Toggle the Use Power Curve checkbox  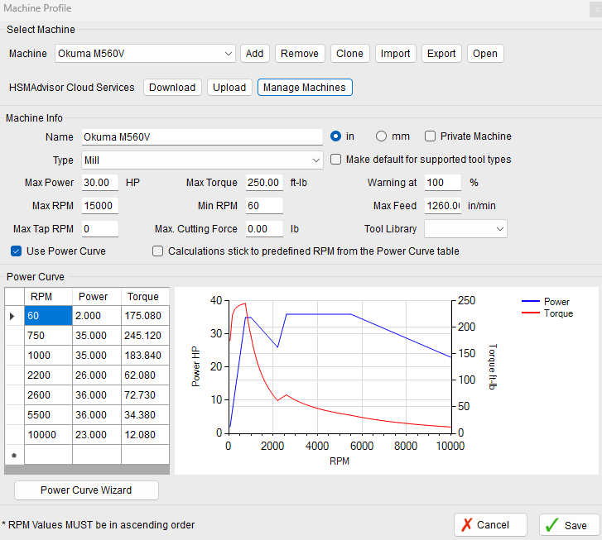tap(16, 251)
